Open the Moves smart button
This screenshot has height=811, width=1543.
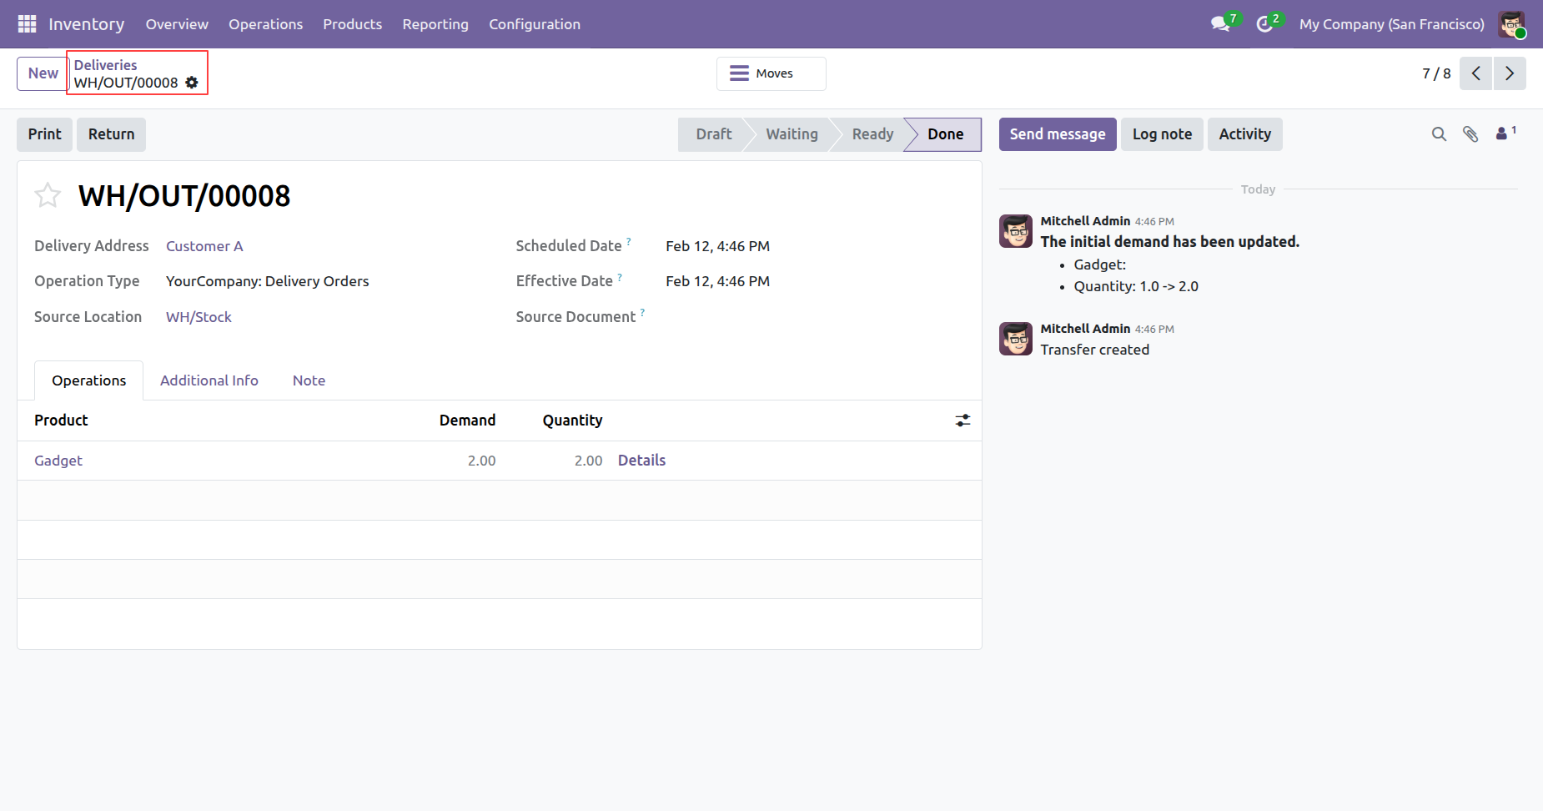tap(771, 73)
